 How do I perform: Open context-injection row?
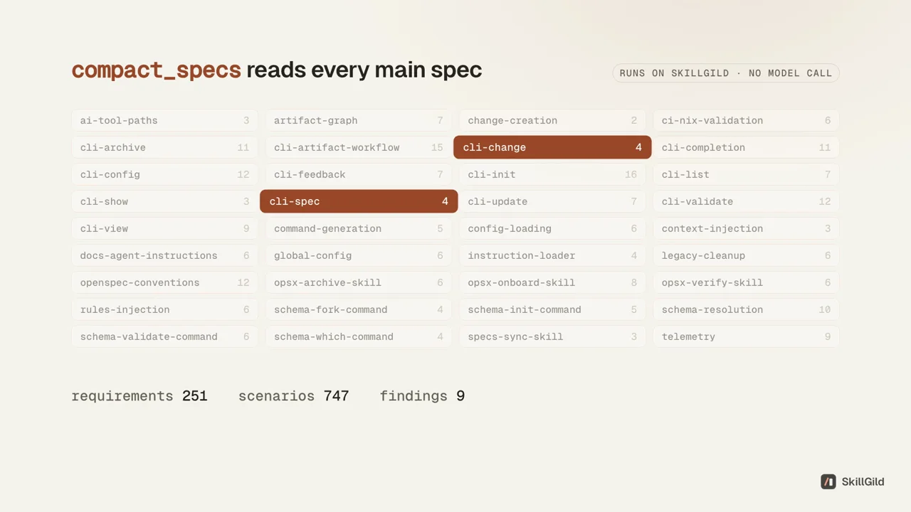[746, 228]
